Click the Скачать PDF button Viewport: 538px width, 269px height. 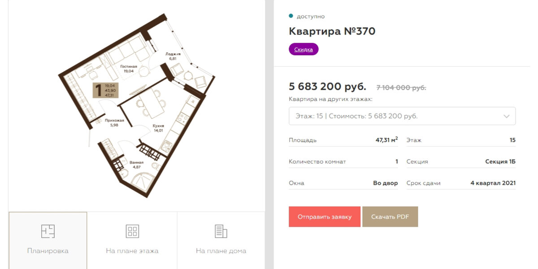[x=390, y=217]
